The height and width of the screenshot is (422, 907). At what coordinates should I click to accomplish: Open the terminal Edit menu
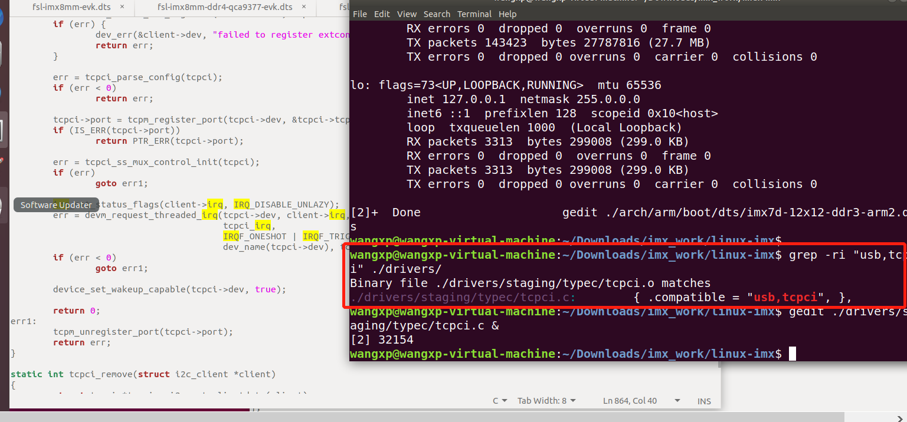coord(382,14)
